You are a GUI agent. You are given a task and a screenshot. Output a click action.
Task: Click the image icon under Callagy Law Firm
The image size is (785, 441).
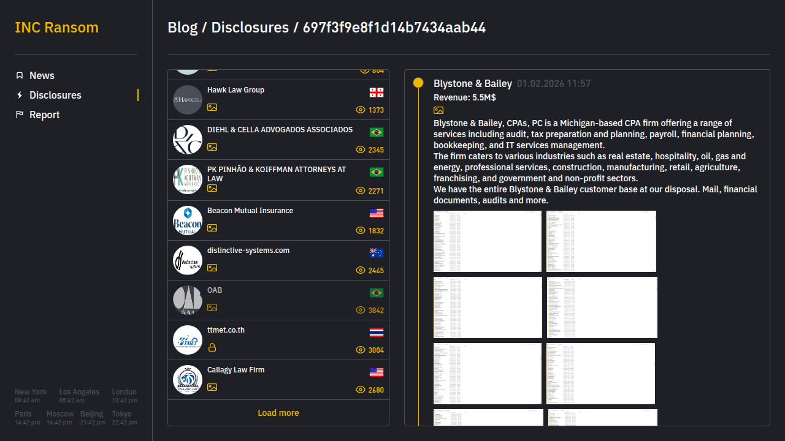tap(212, 387)
